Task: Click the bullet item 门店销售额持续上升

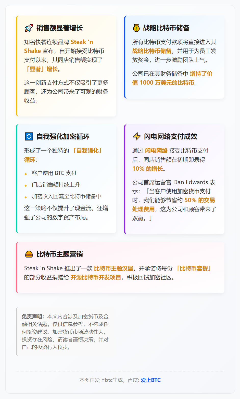Action: 56,185
